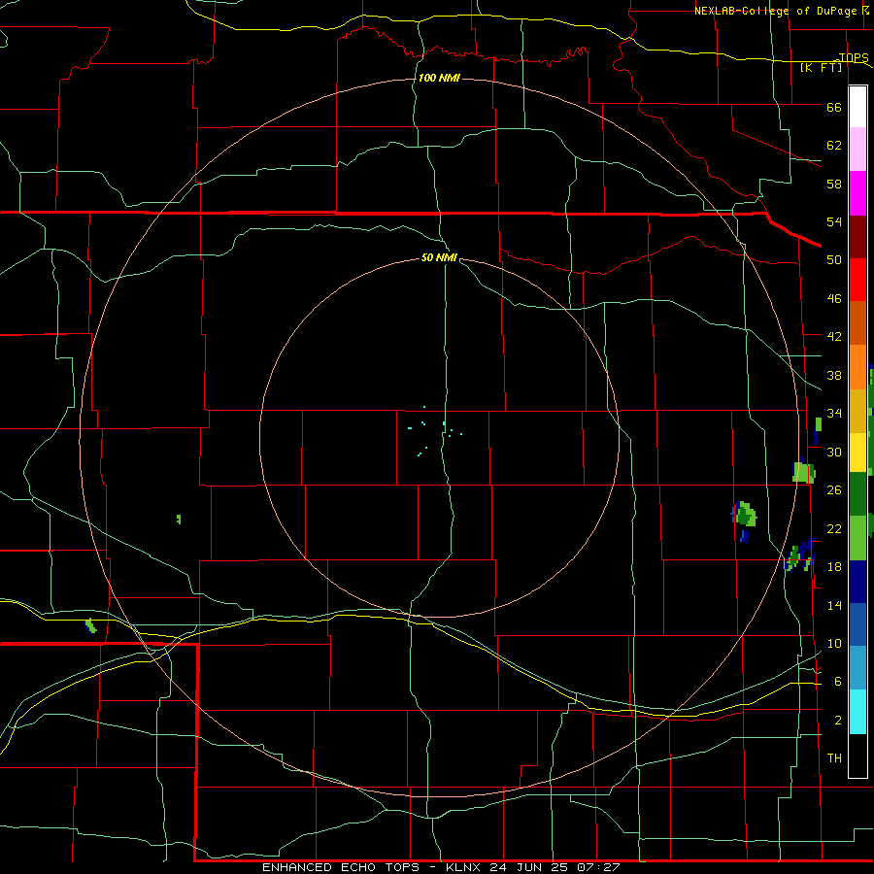Click the light blue legend swatch above 10
This screenshot has height=874, width=874.
pos(857,668)
